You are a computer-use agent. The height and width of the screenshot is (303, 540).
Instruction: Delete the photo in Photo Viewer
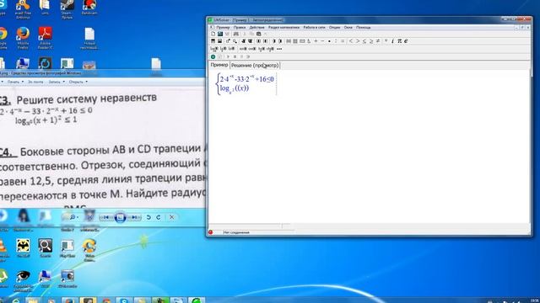[x=171, y=217]
